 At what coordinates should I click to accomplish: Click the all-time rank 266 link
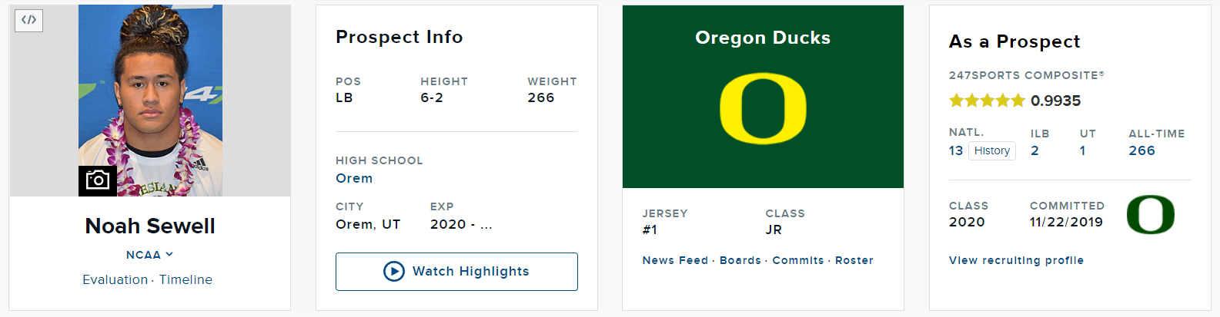pos(1141,150)
